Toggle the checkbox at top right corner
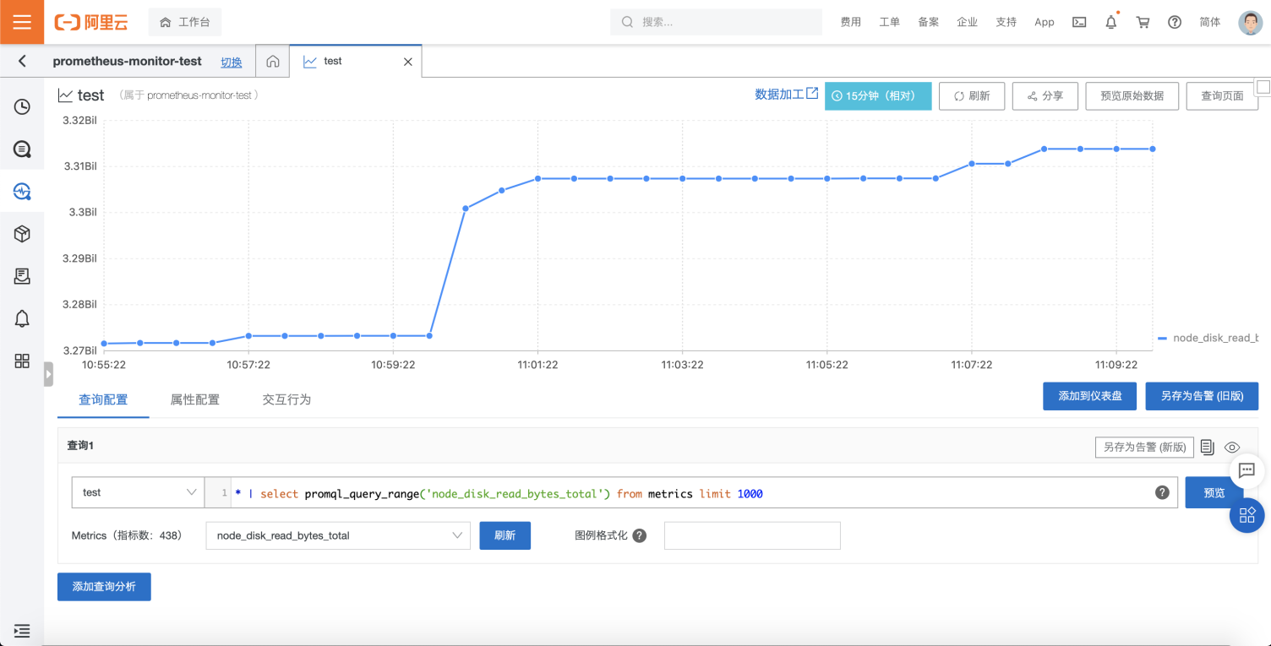1271x646 pixels. [1263, 86]
